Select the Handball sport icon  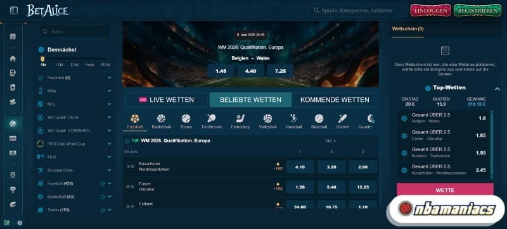(x=293, y=121)
